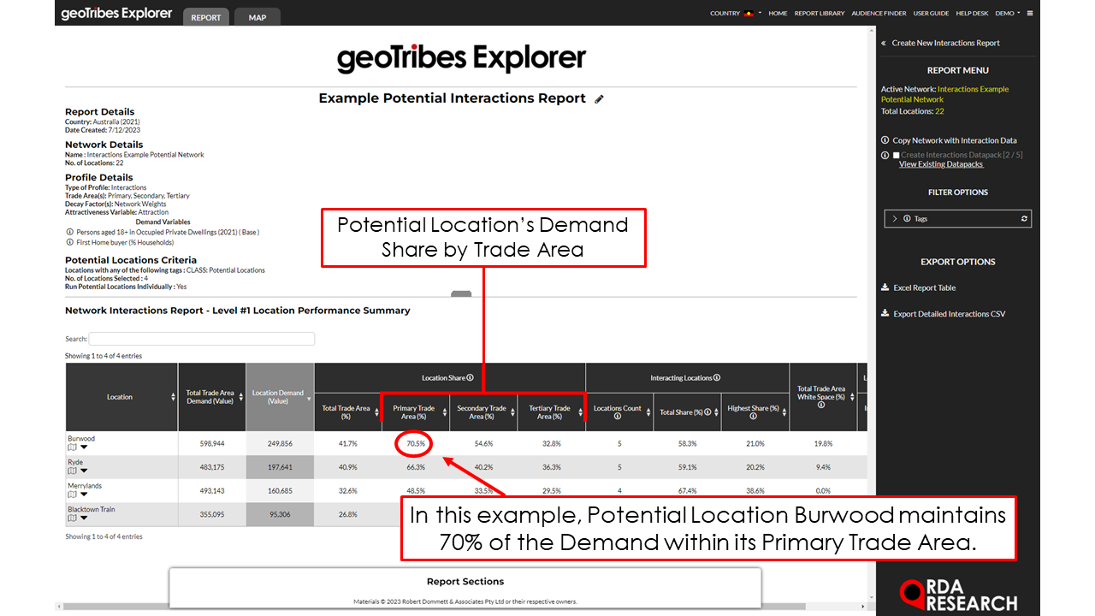Open AUDIENCE FINDER in the top navigation
The image size is (1095, 616).
click(879, 14)
